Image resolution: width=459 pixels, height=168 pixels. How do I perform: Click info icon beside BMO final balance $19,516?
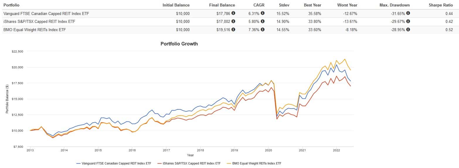point(233,30)
